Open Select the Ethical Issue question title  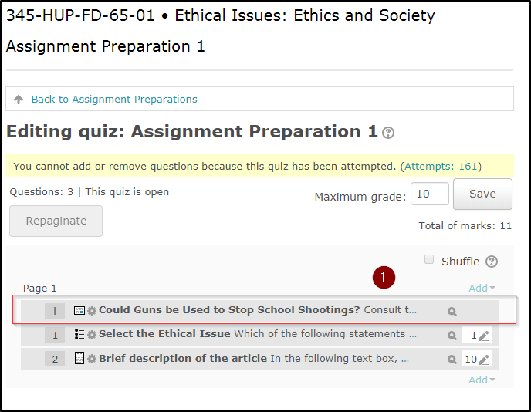(164, 334)
